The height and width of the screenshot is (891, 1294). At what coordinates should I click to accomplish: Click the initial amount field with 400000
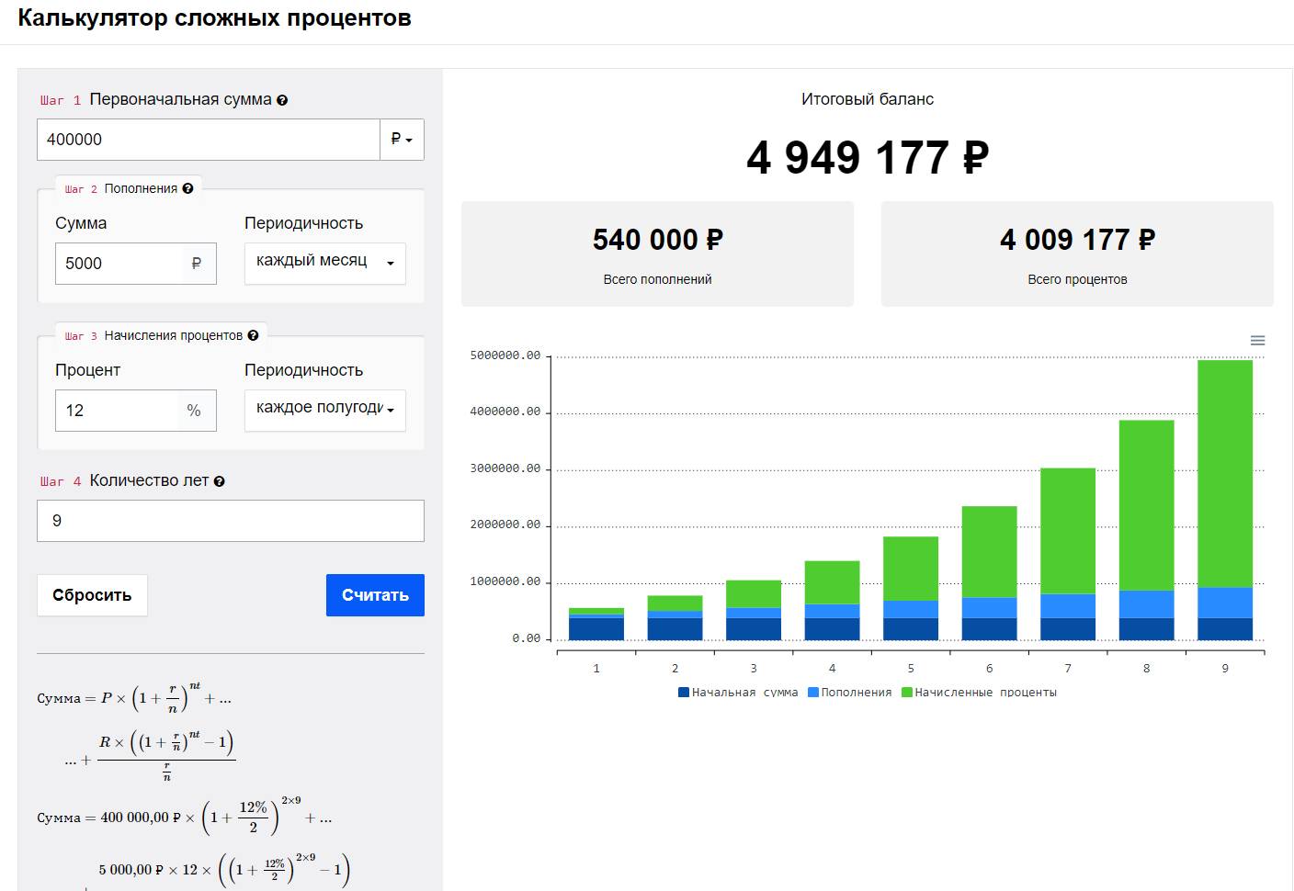point(209,140)
